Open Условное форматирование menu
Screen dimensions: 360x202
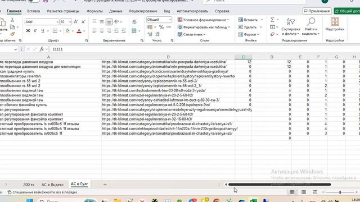[204, 20]
